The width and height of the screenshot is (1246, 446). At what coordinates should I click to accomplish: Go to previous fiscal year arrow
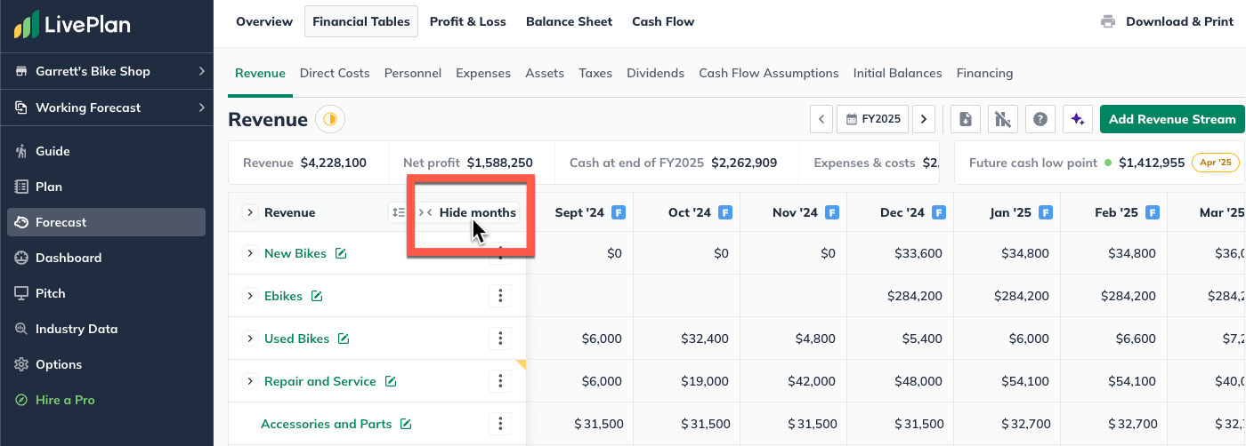(x=821, y=119)
